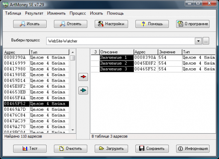The image size is (219, 159).
Task: Click value 554 in the Значение 2 row
Action: pyautogui.click(x=170, y=63)
